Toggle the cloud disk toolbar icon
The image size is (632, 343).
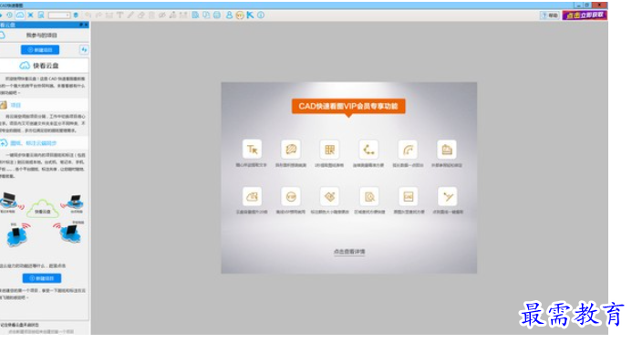(x=20, y=15)
